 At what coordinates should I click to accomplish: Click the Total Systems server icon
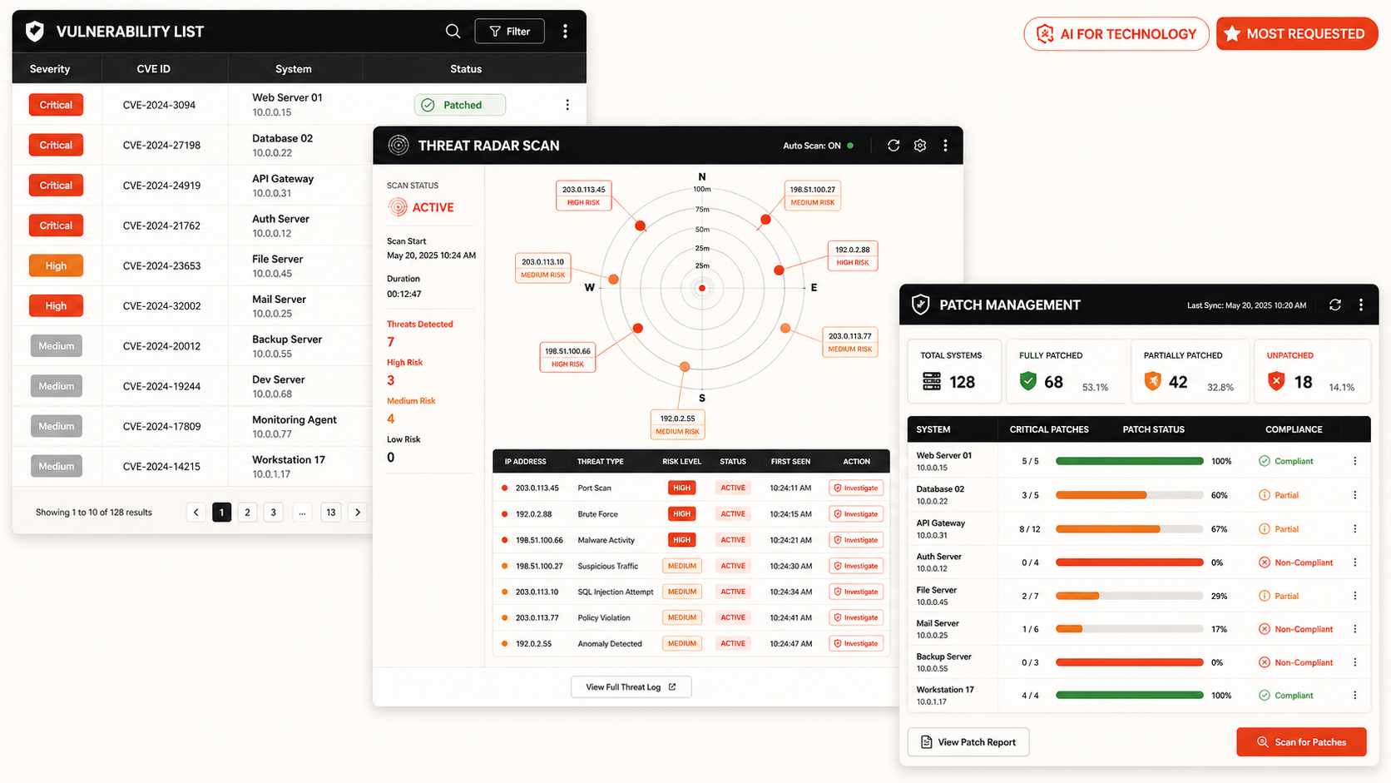932,382
